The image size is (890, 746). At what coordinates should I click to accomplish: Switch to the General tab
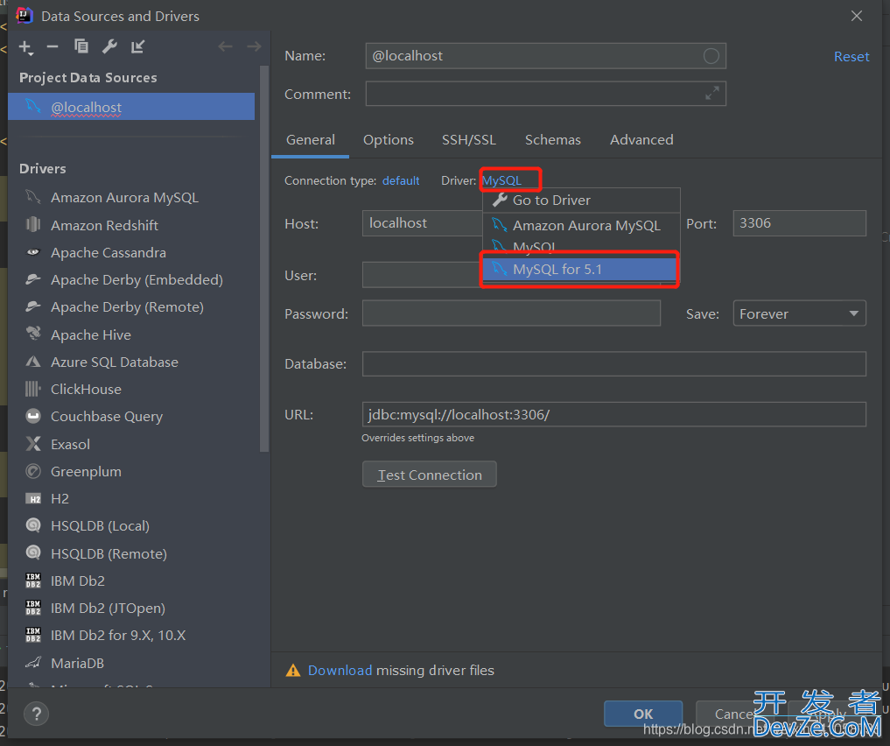coord(311,140)
